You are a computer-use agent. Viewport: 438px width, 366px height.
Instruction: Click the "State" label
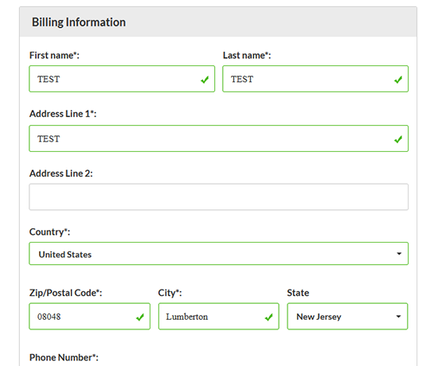click(298, 293)
